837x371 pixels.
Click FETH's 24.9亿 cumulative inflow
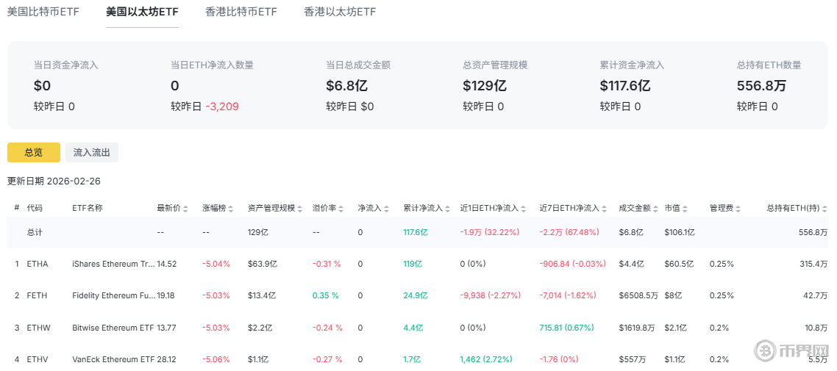415,296
